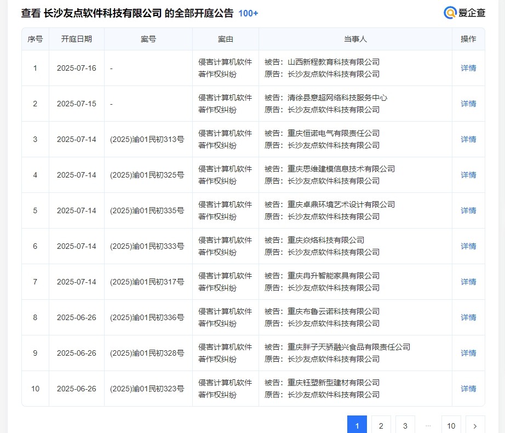
Task: View 详情 of case 渝01民初325号
Action: click(468, 175)
